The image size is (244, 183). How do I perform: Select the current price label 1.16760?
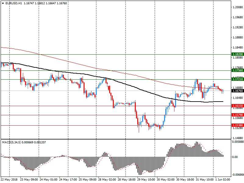(238, 91)
